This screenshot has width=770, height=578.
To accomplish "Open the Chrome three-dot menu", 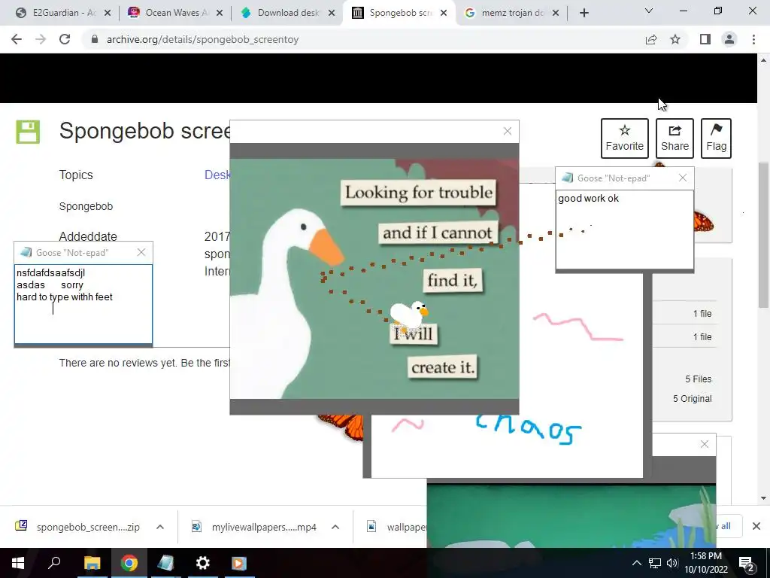I will 753,39.
